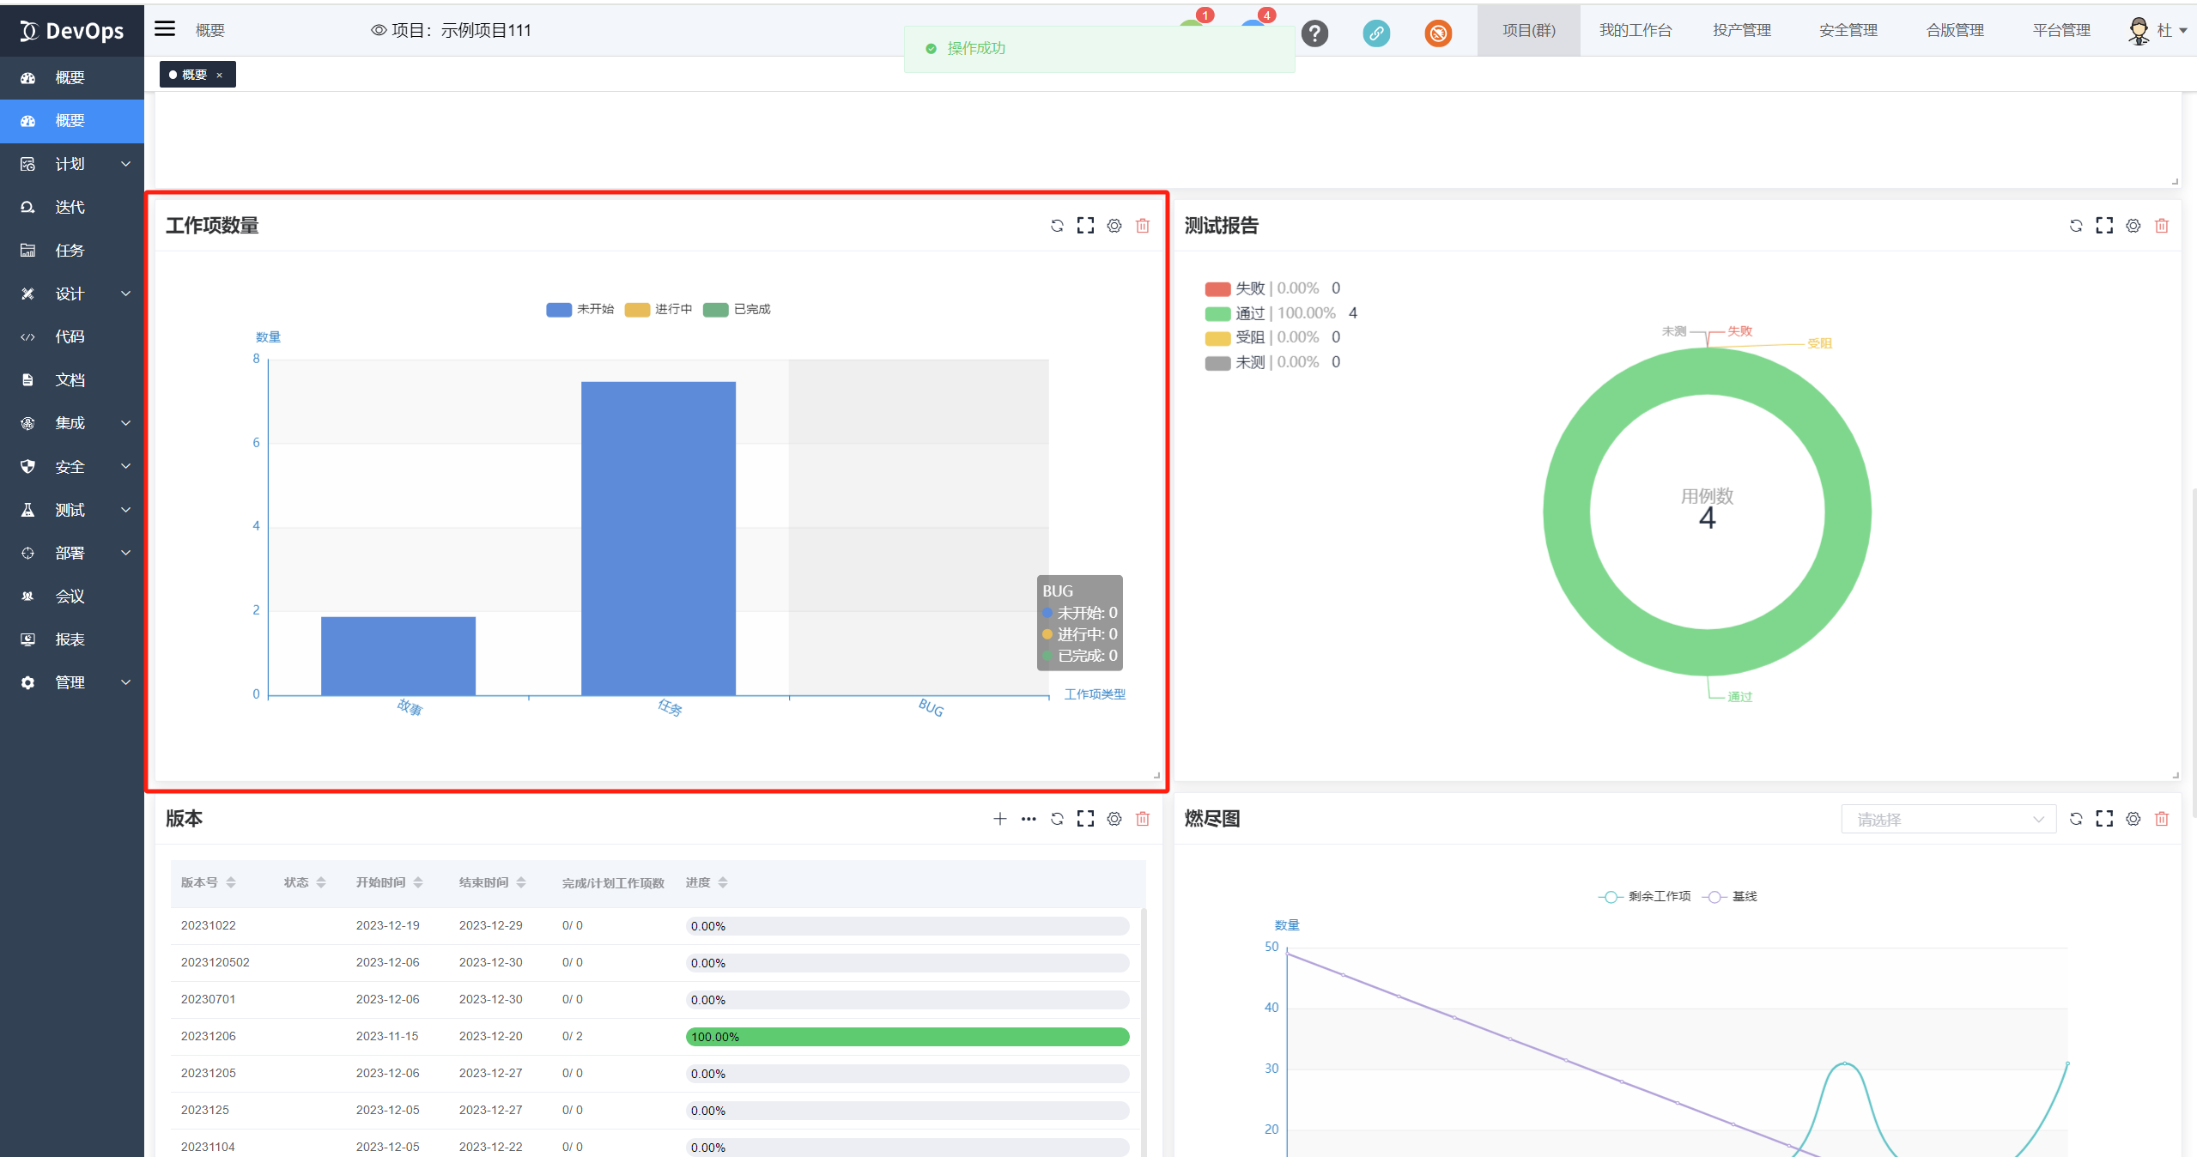The height and width of the screenshot is (1157, 2197).
Task: Click the 100.00% progress bar for 20231206
Action: coord(906,1037)
